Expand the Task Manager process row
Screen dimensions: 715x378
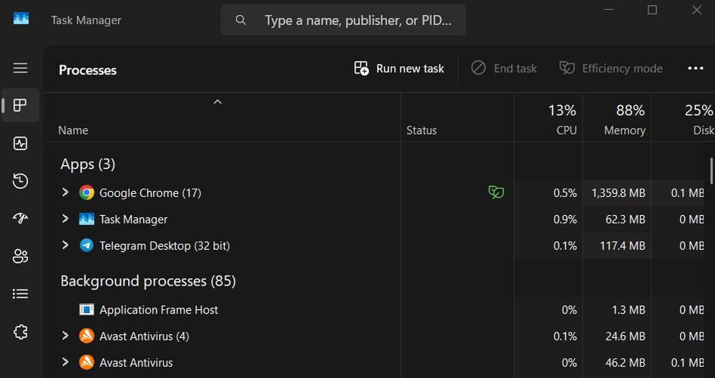[x=65, y=219]
